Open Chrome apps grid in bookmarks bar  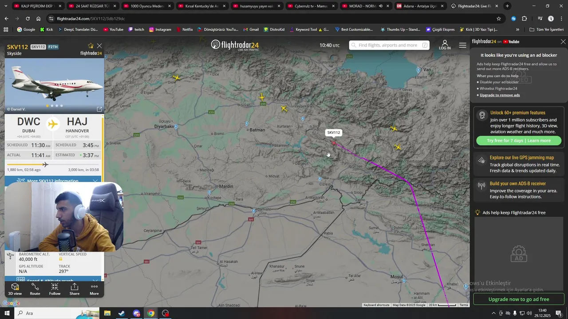pyautogui.click(x=6, y=30)
